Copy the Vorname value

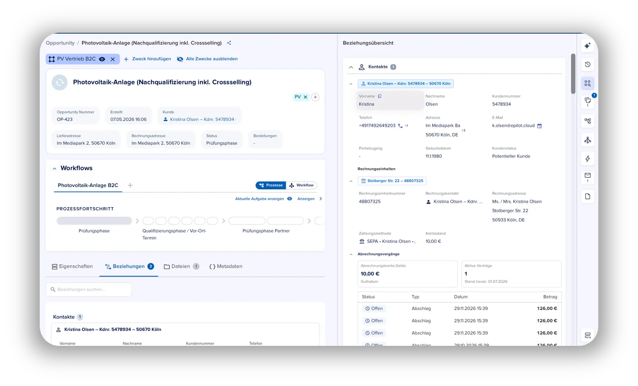click(379, 96)
